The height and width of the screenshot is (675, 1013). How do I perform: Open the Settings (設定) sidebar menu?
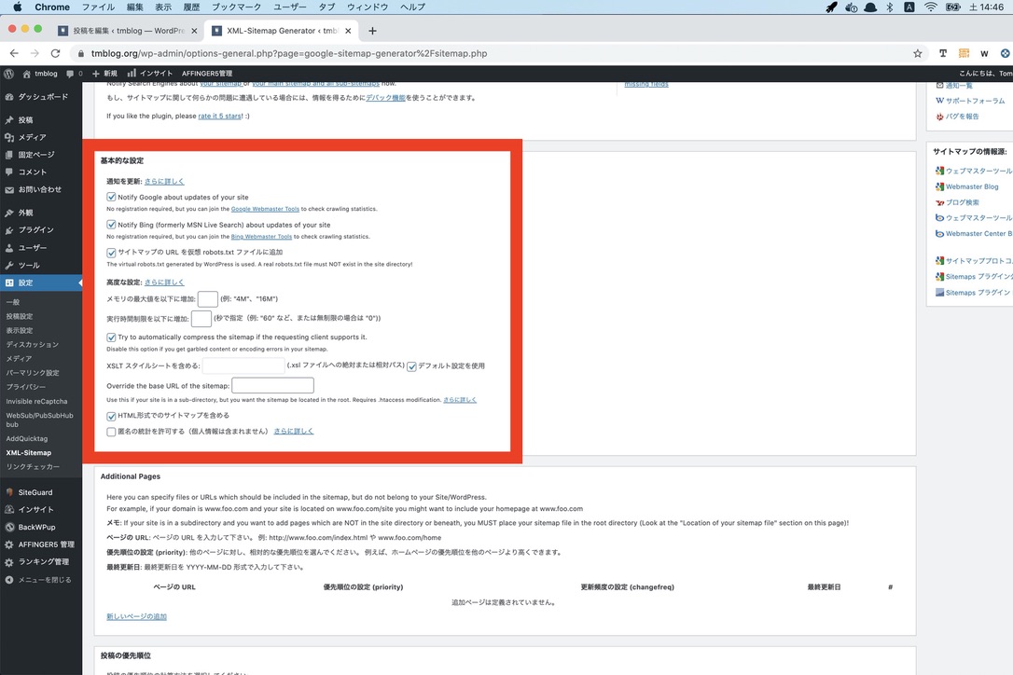coord(41,282)
